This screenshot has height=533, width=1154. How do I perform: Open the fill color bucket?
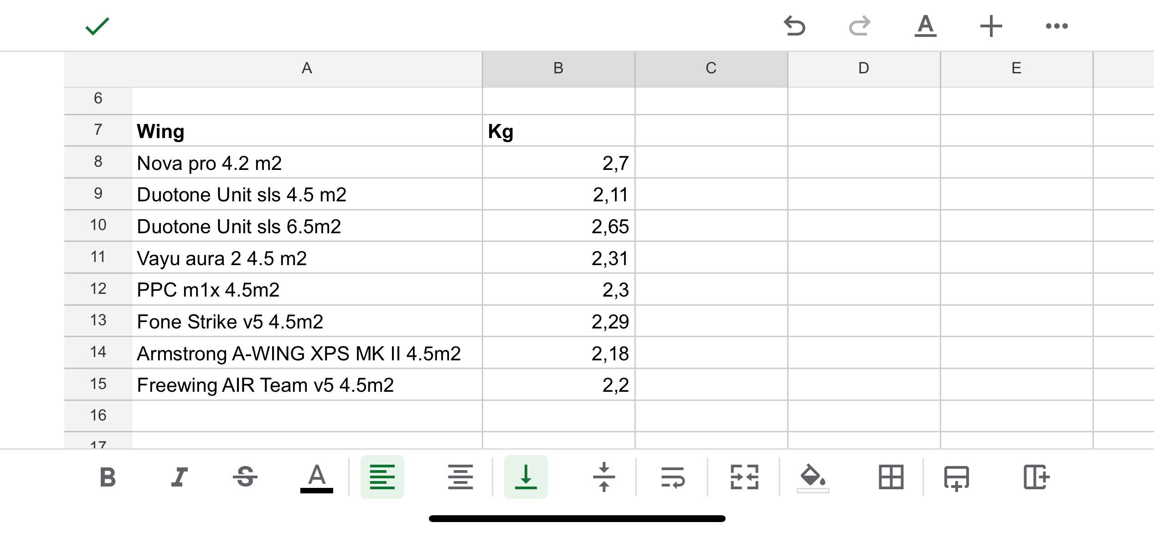813,477
